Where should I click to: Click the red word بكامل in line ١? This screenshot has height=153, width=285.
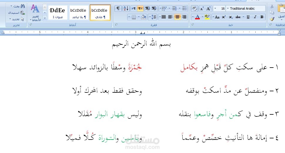pyautogui.click(x=189, y=68)
